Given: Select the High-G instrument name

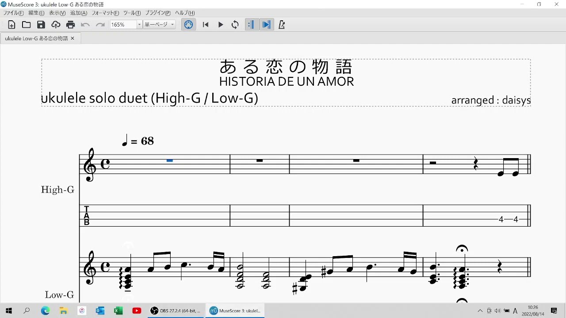Looking at the screenshot, I should pyautogui.click(x=57, y=189).
